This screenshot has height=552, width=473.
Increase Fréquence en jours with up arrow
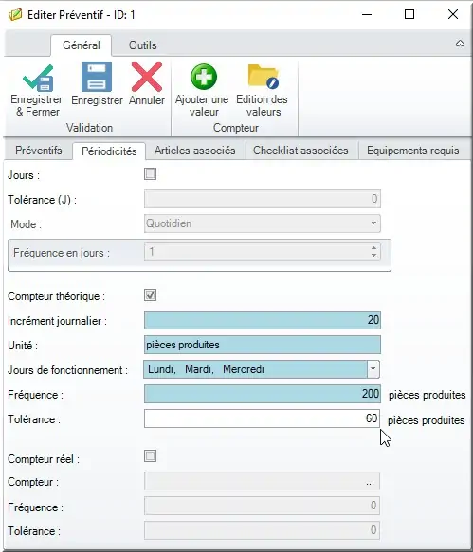(373, 248)
